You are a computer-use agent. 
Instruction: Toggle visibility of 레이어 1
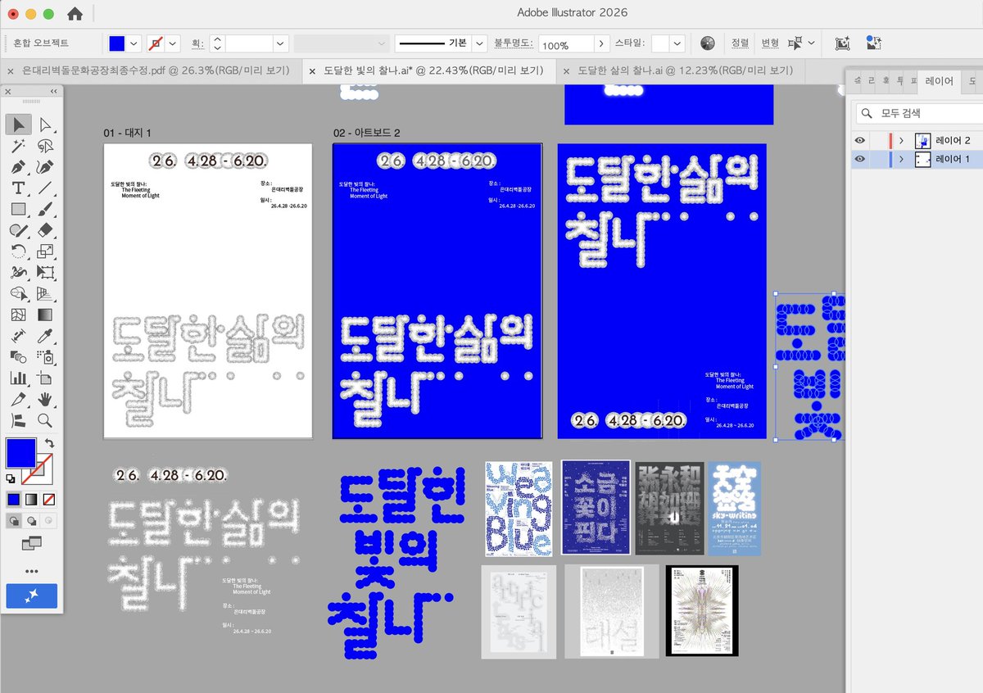coord(859,159)
